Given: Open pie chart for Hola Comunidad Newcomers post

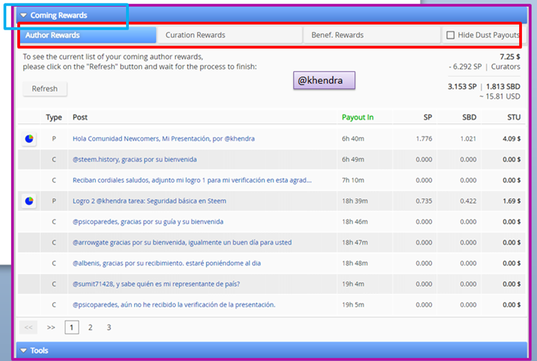Looking at the screenshot, I should coord(29,139).
